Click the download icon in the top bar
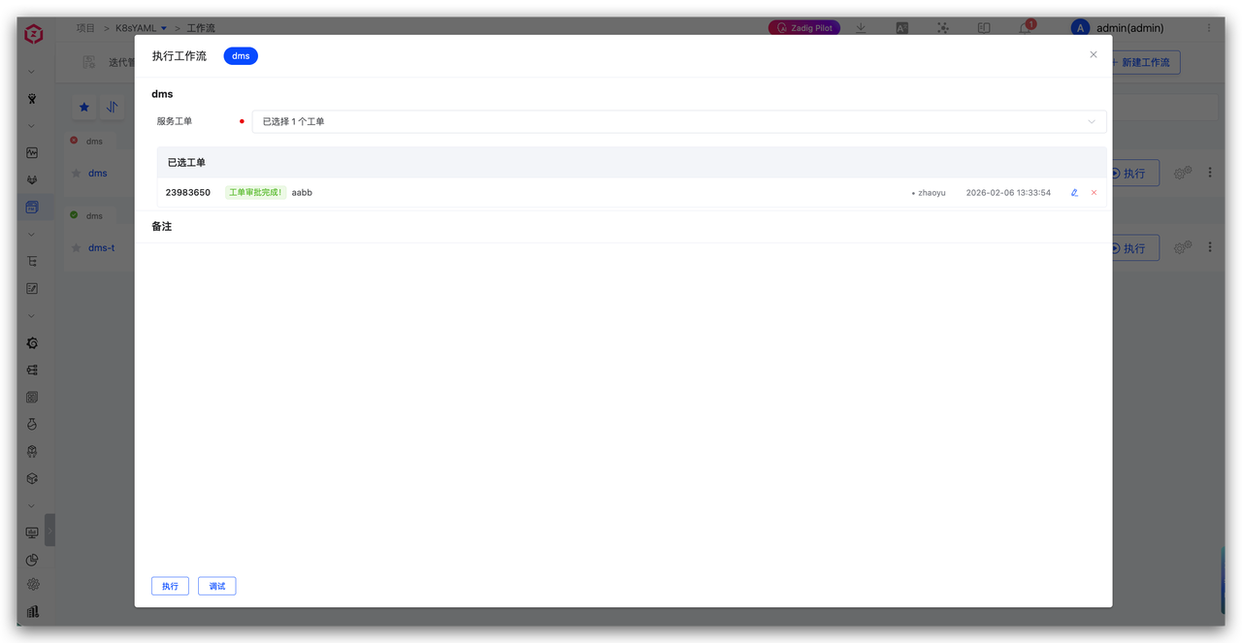Viewport: 1242px width, 643px height. pos(861,28)
